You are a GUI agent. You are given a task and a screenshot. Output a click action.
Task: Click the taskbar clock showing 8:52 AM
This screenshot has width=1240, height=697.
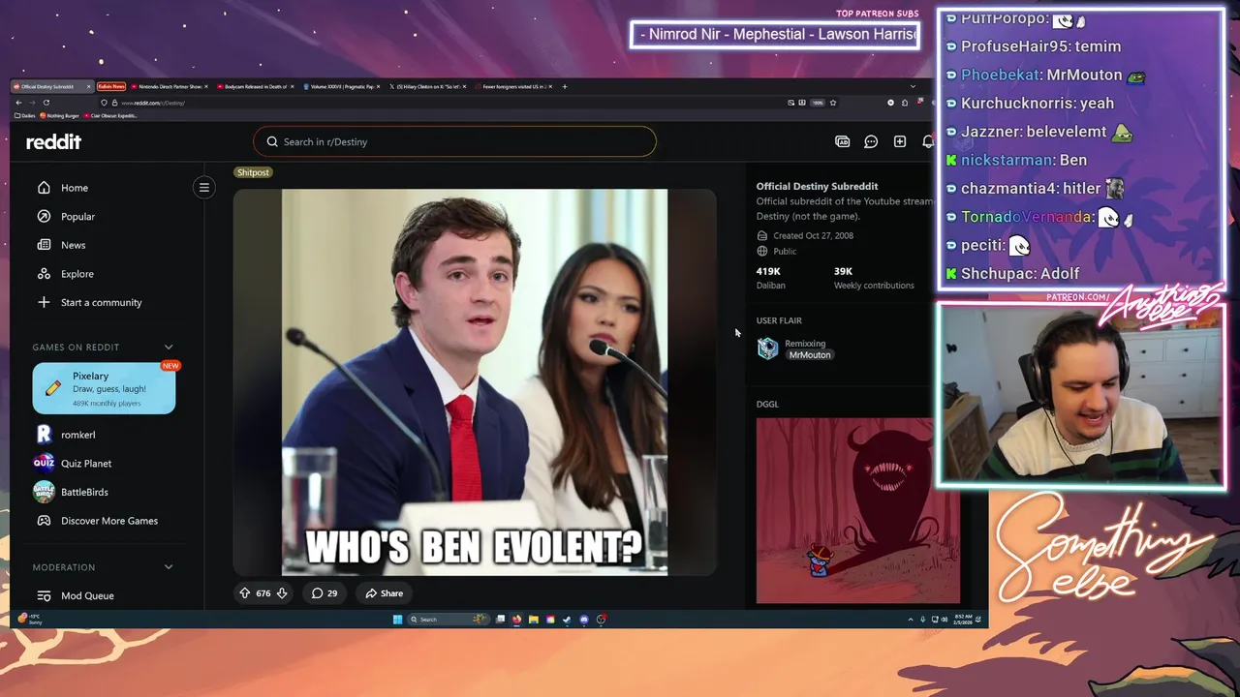point(963,620)
